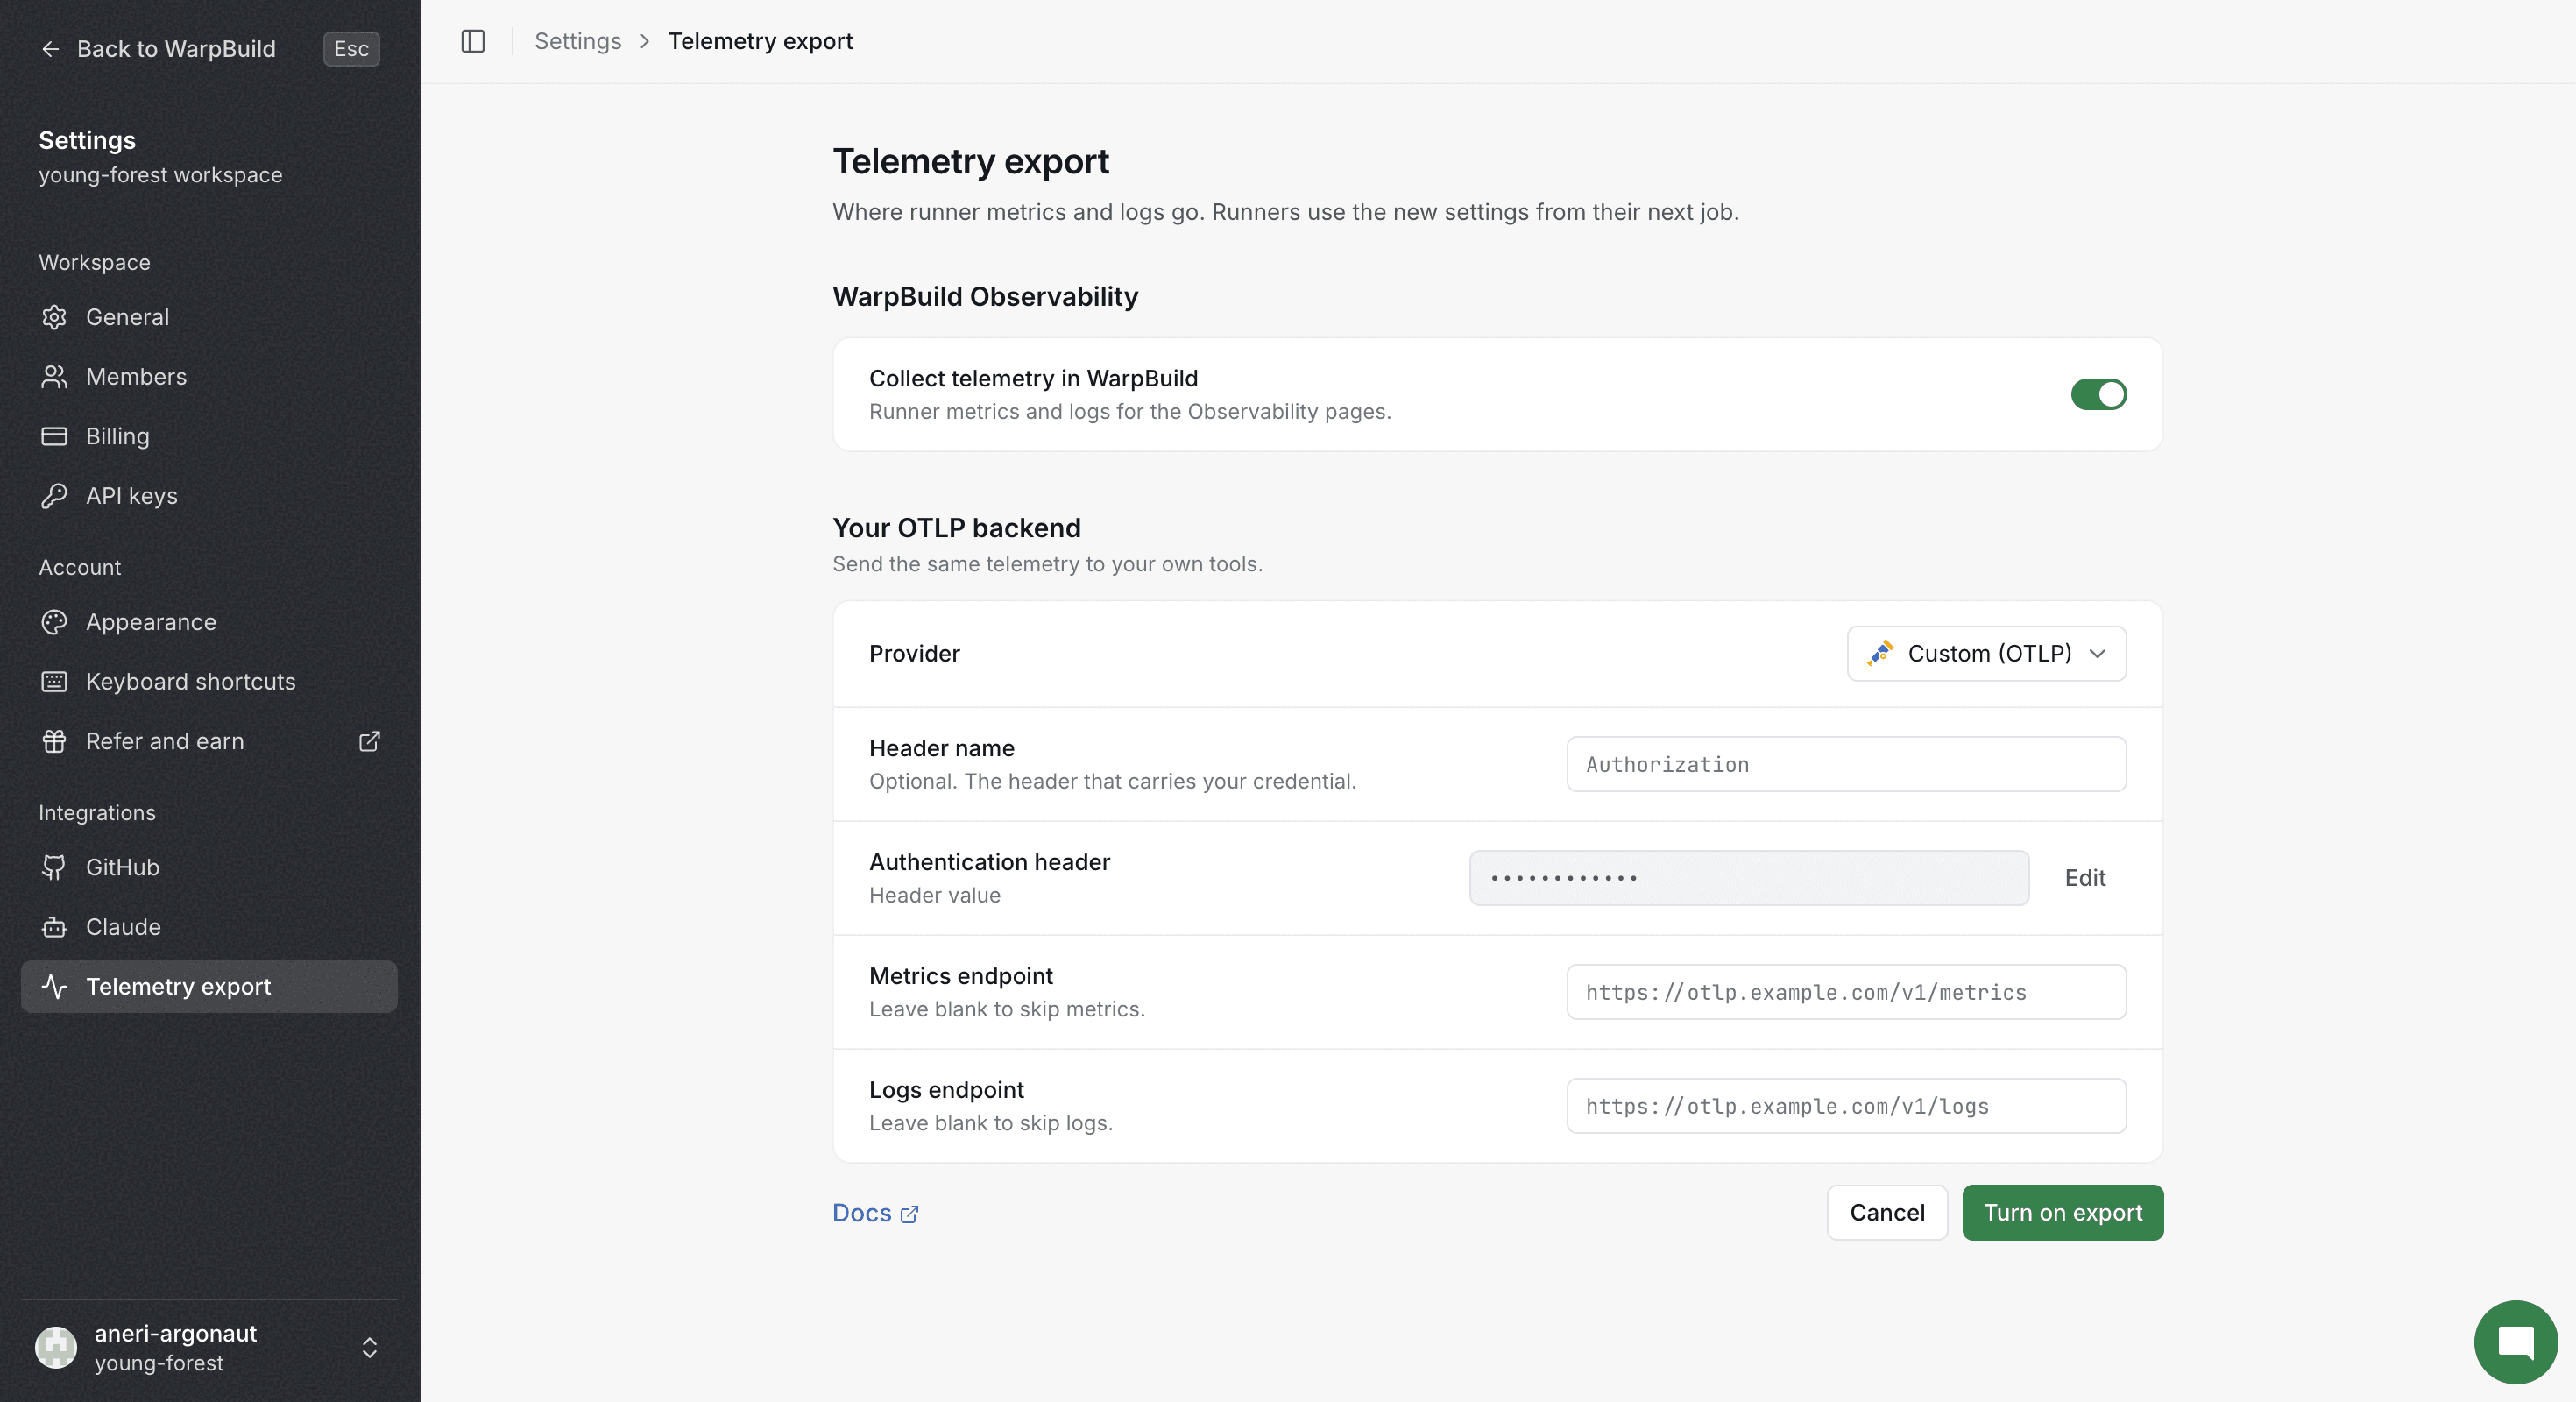Click the Settings breadcrumb
Screen dimensions: 2576x1402
578,41
